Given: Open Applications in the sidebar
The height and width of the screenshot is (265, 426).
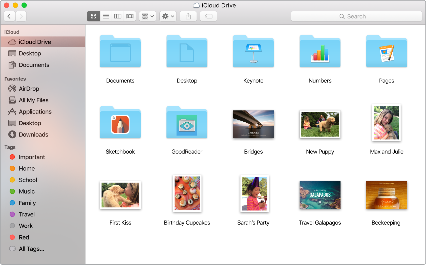Looking at the screenshot, I should 43,112.
